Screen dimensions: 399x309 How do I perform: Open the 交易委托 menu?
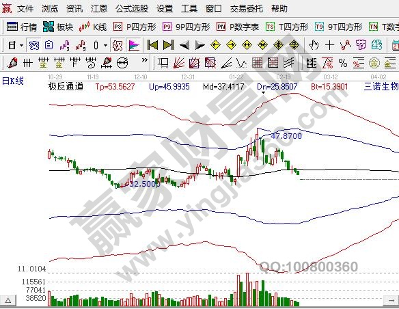pyautogui.click(x=247, y=9)
